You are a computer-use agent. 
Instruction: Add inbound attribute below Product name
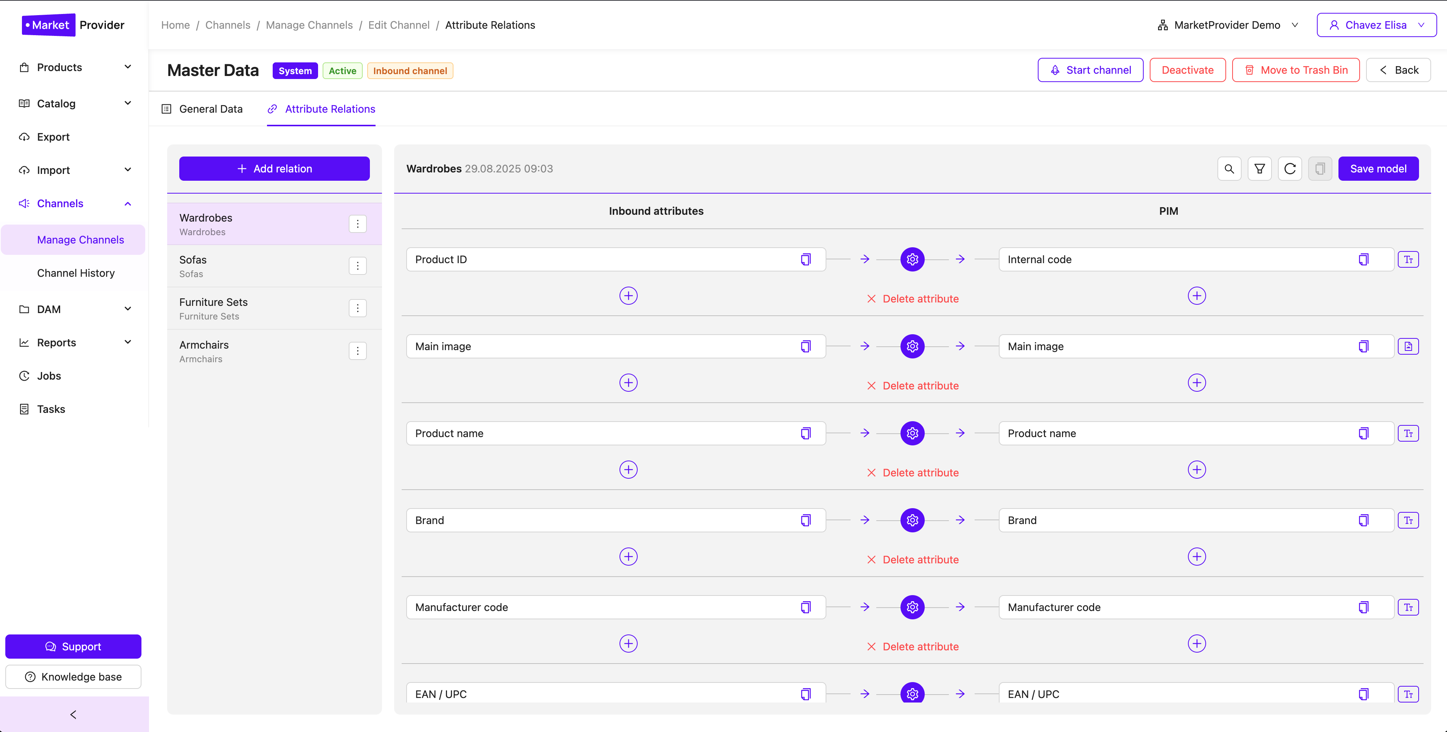click(628, 470)
